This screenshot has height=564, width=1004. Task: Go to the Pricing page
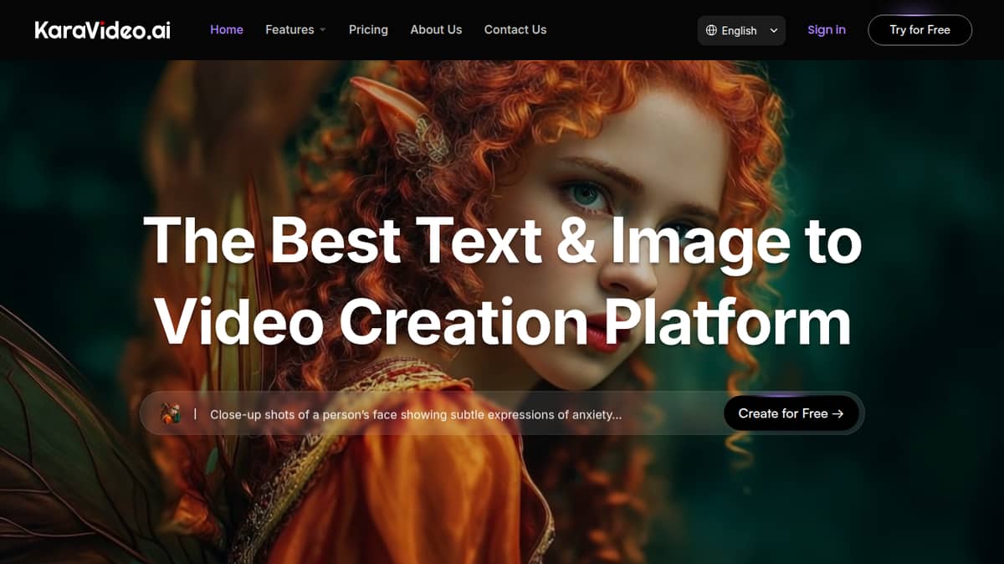[x=368, y=29]
